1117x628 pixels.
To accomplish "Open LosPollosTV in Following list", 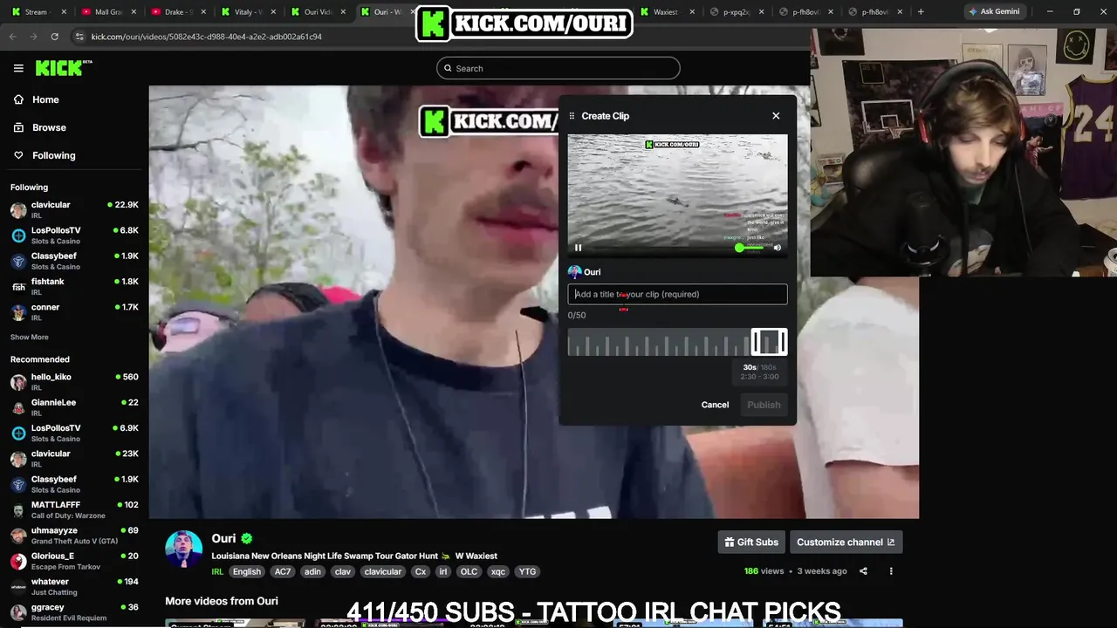I will [x=74, y=235].
